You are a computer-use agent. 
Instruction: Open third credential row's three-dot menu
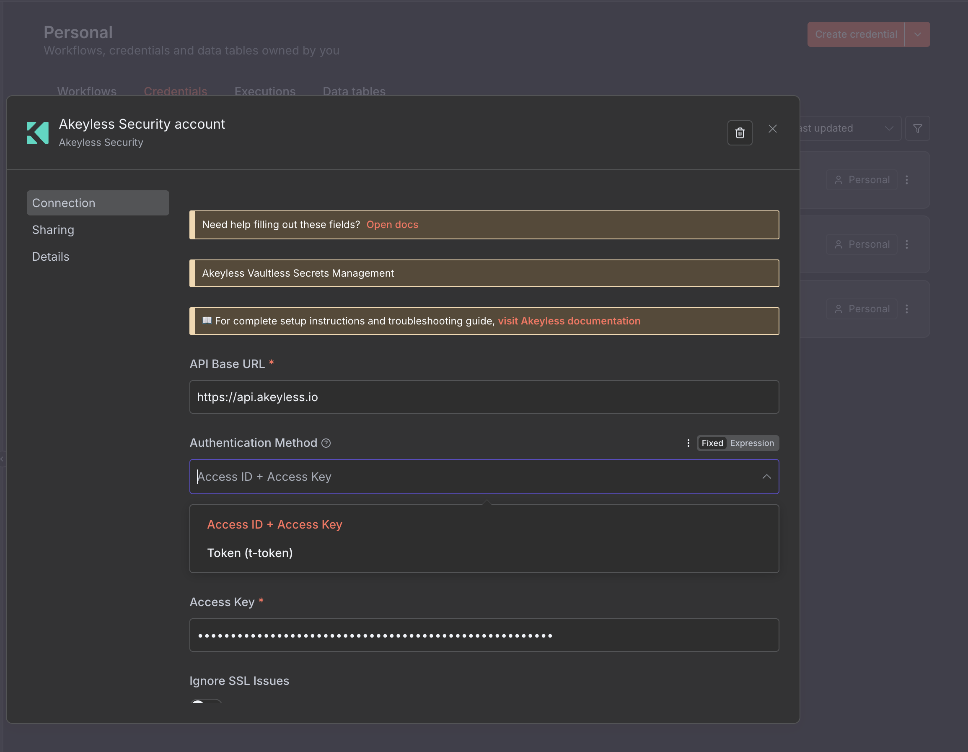906,309
